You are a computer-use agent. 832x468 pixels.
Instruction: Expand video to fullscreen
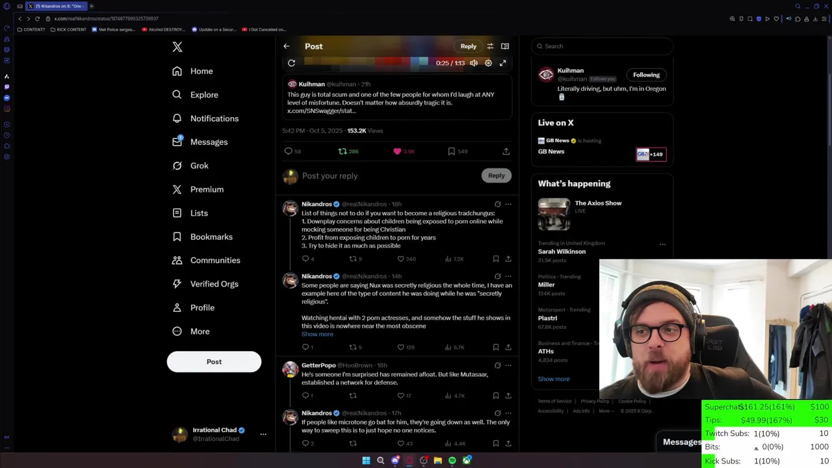pyautogui.click(x=502, y=63)
